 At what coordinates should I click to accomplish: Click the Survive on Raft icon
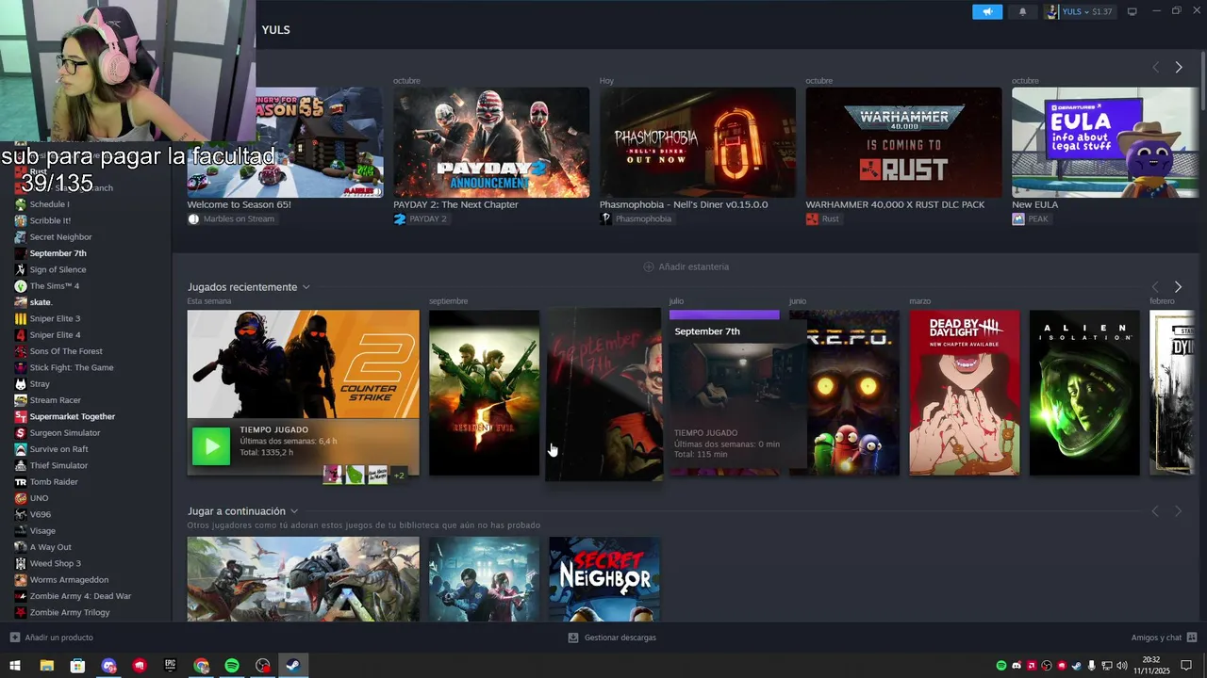click(21, 449)
